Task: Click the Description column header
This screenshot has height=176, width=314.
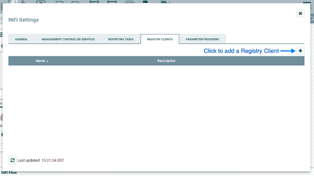Action: pos(166,61)
